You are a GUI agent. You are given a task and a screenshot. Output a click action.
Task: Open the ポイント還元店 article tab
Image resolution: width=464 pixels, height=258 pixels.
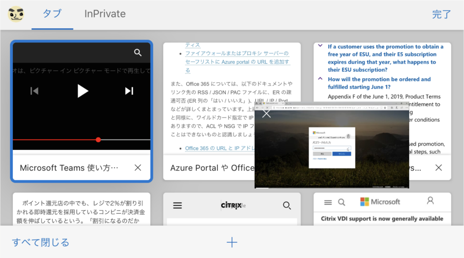pos(82,209)
